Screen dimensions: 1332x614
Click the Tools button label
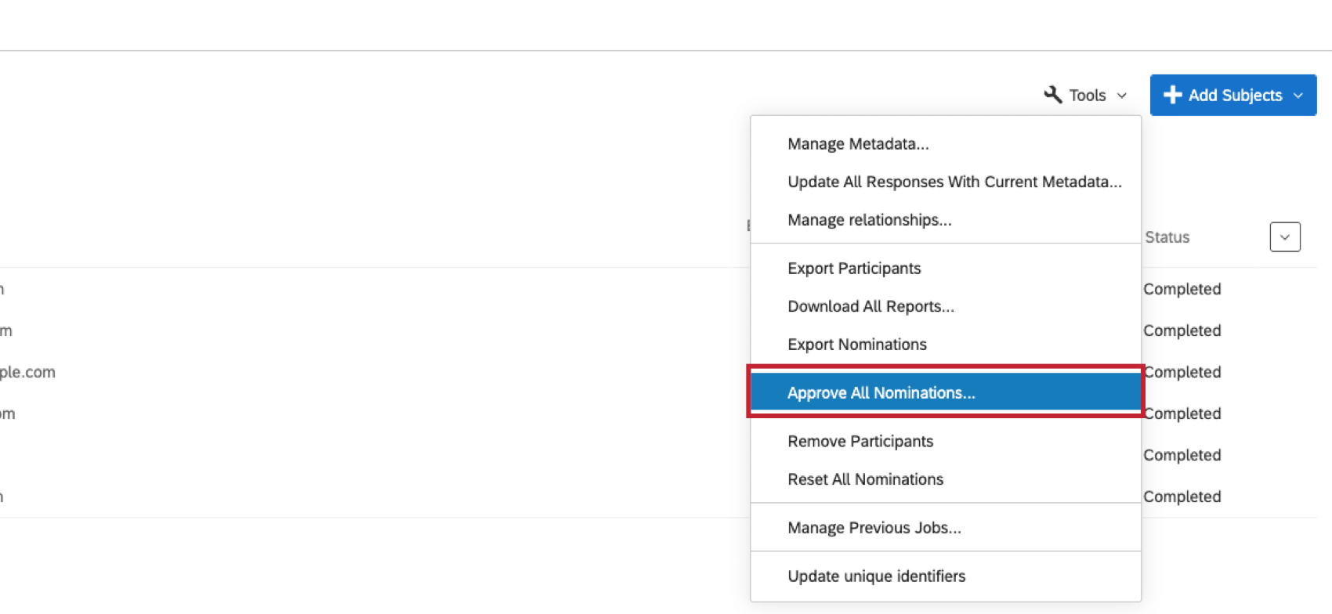click(x=1088, y=96)
